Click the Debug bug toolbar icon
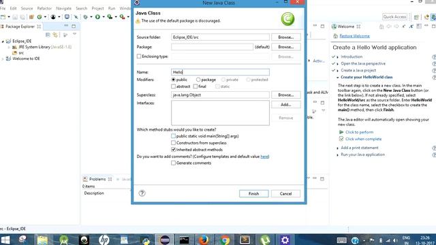Viewport: 436px width, 245px height. (85, 17)
